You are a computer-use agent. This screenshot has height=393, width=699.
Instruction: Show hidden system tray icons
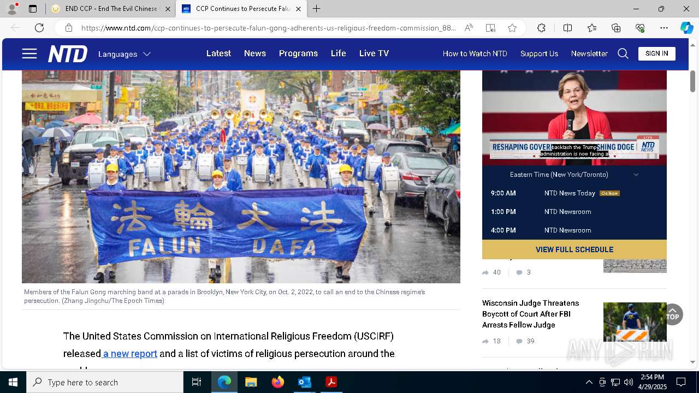[x=589, y=382]
